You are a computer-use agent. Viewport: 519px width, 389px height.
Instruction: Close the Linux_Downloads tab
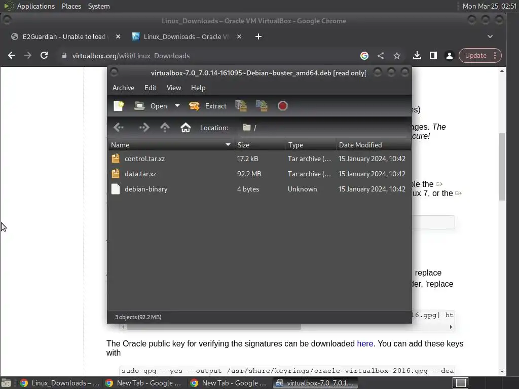(x=239, y=36)
